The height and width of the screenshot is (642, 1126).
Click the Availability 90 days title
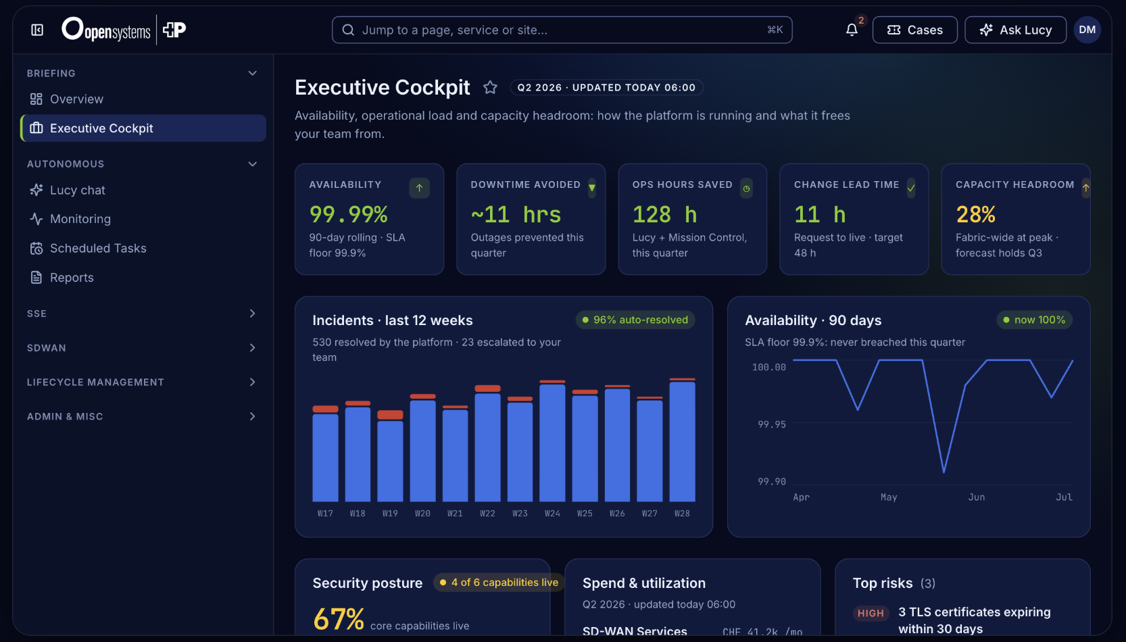point(813,320)
